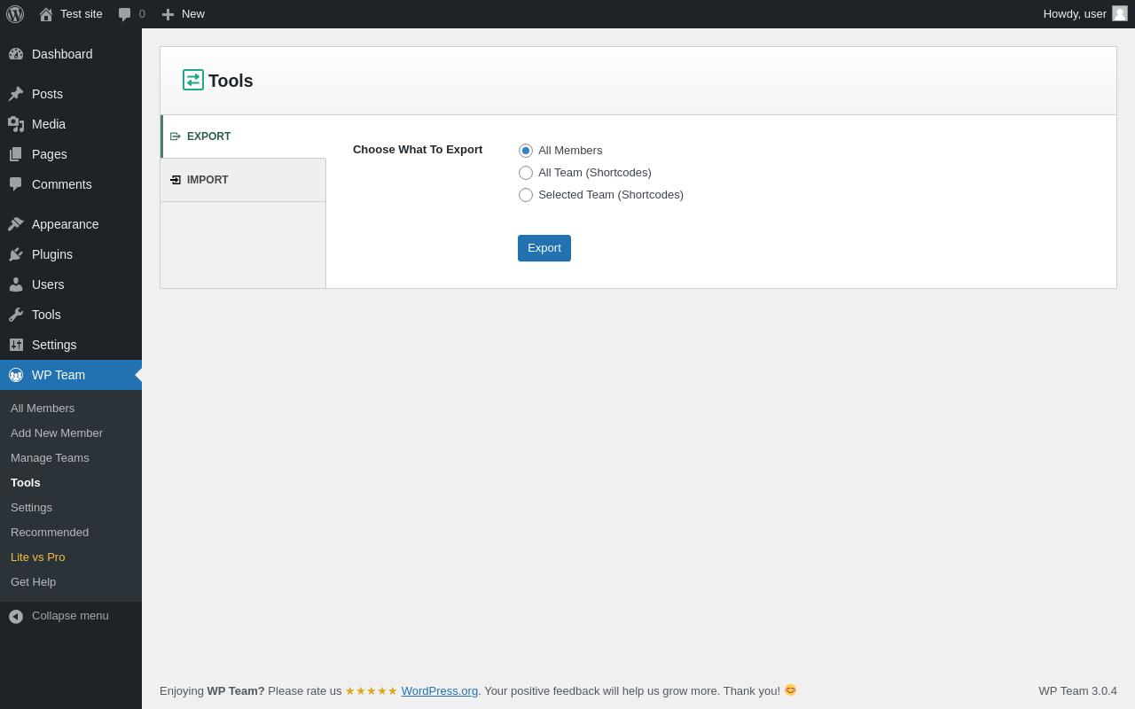Image resolution: width=1135 pixels, height=709 pixels.
Task: Switch to the Import tab
Action: click(243, 180)
